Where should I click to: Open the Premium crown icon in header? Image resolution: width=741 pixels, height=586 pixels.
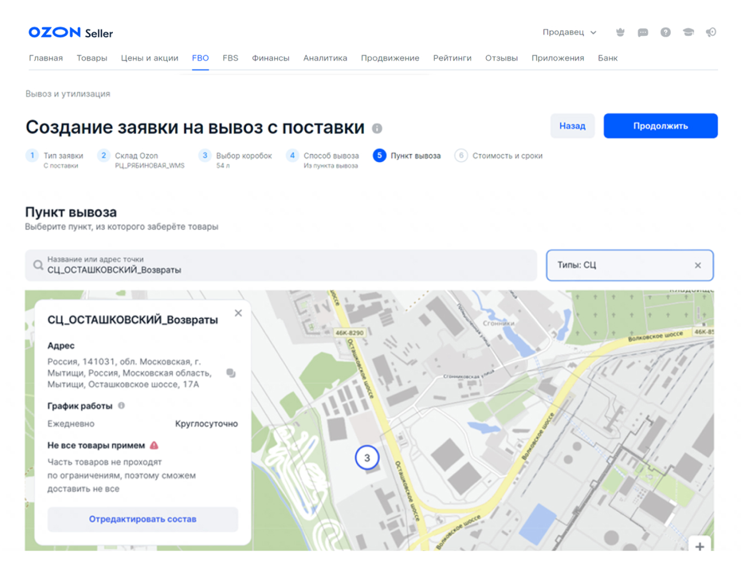point(621,33)
